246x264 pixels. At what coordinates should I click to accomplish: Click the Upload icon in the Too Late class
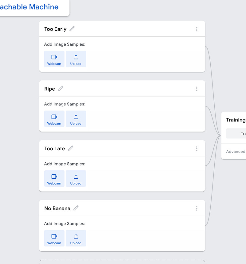[x=76, y=178]
